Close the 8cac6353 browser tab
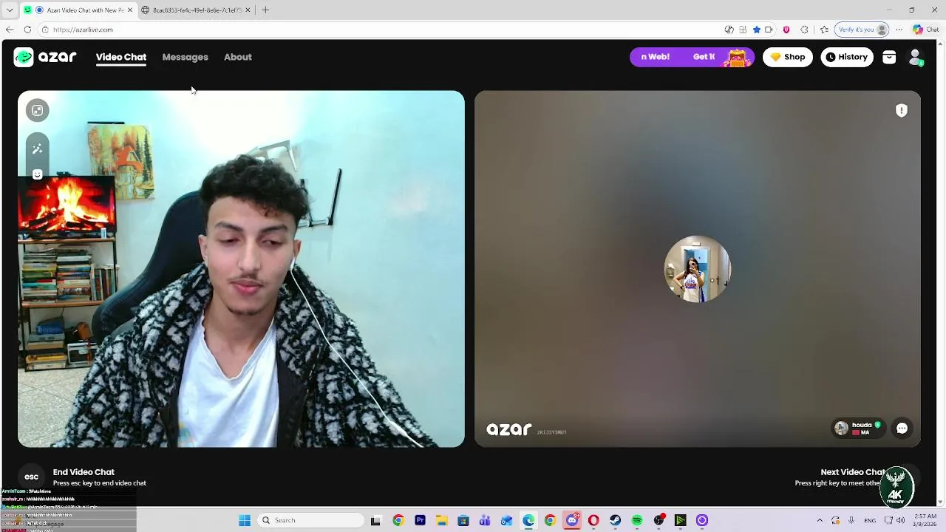 click(248, 10)
